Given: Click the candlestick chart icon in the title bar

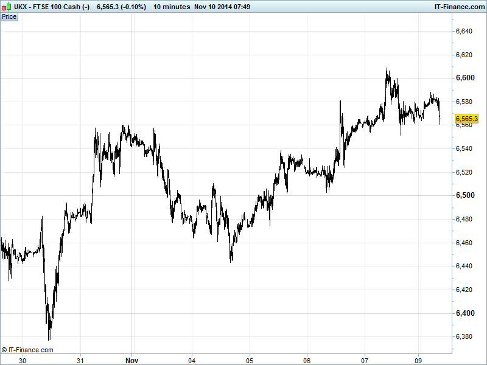Looking at the screenshot, I should 5,7.
